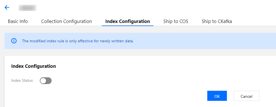The height and width of the screenshot is (107, 276).
Task: Go back using the blue arrow
Action: (7, 7)
